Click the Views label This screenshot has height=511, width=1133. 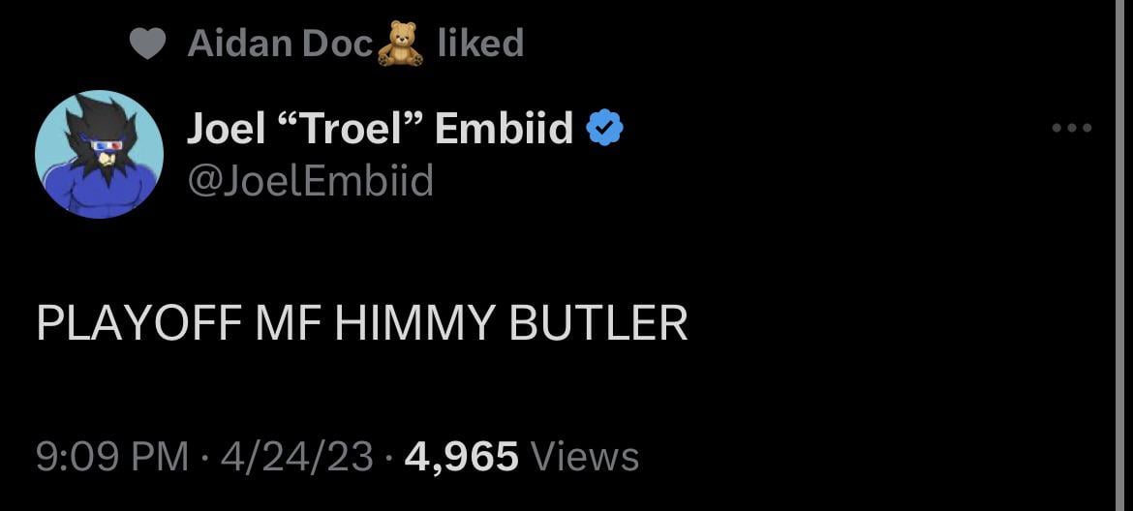pos(586,456)
